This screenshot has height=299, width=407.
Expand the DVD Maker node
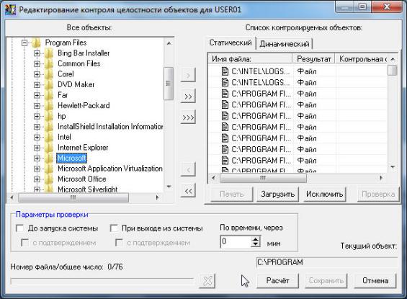click(37, 85)
